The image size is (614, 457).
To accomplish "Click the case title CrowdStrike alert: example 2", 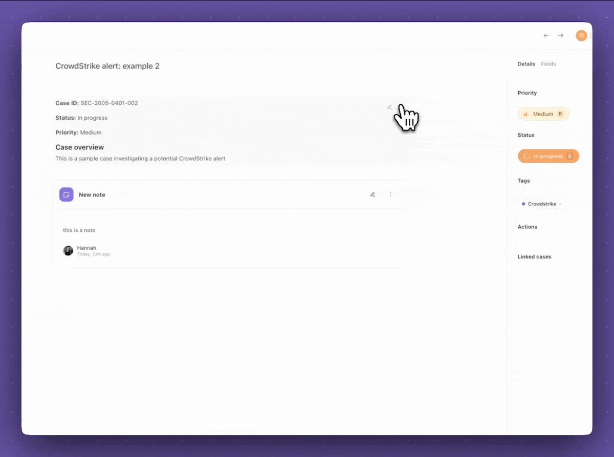I will [x=107, y=66].
